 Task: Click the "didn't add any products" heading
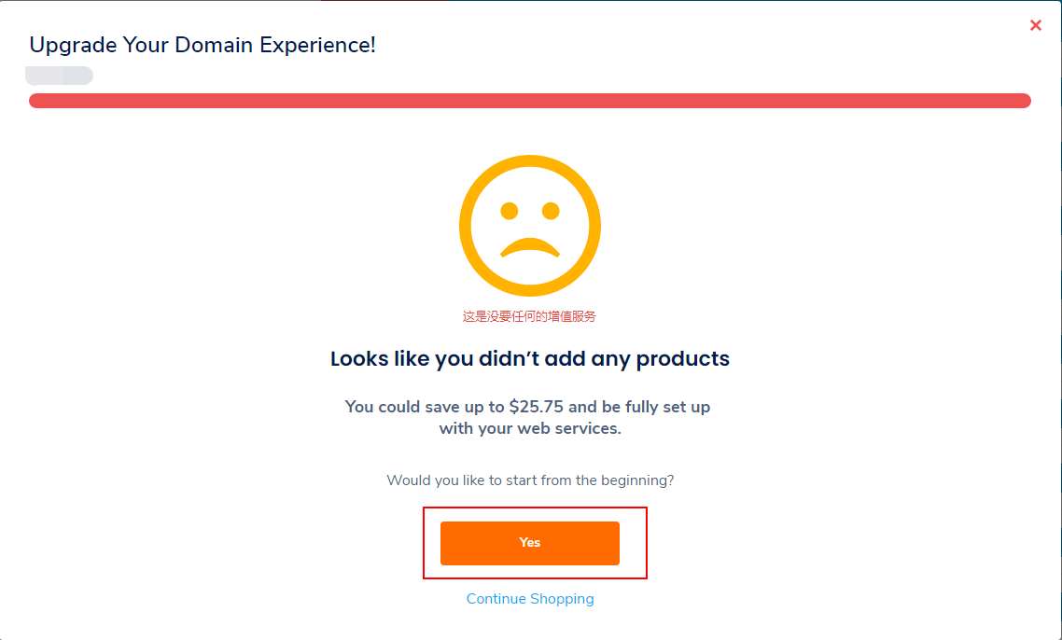(x=530, y=358)
